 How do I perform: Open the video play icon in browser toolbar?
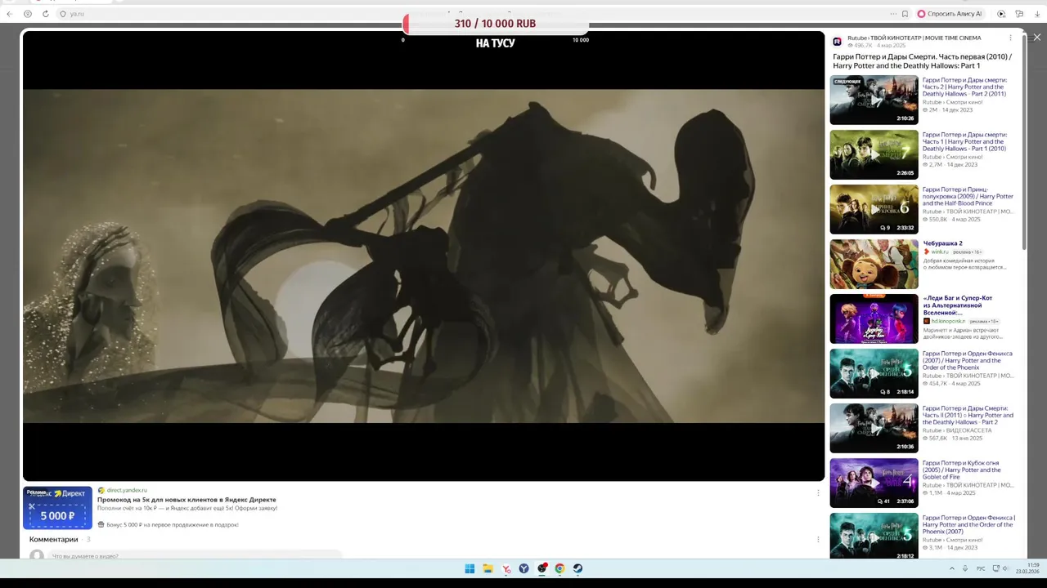1001,14
